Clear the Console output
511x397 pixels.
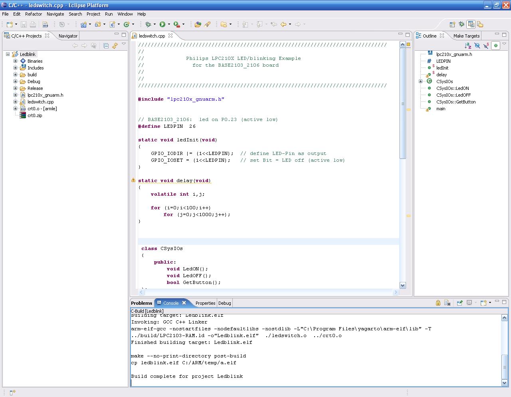tap(447, 303)
